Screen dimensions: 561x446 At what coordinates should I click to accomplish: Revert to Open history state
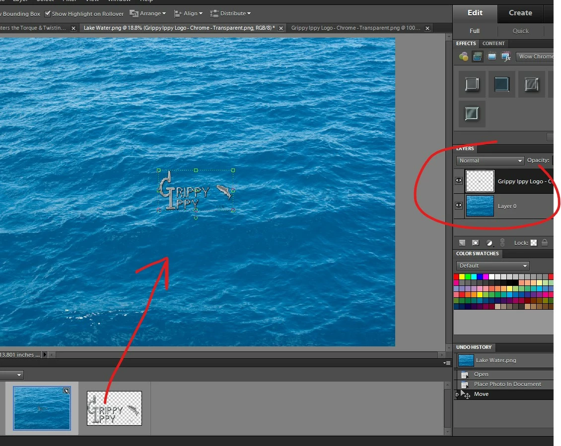coord(504,374)
